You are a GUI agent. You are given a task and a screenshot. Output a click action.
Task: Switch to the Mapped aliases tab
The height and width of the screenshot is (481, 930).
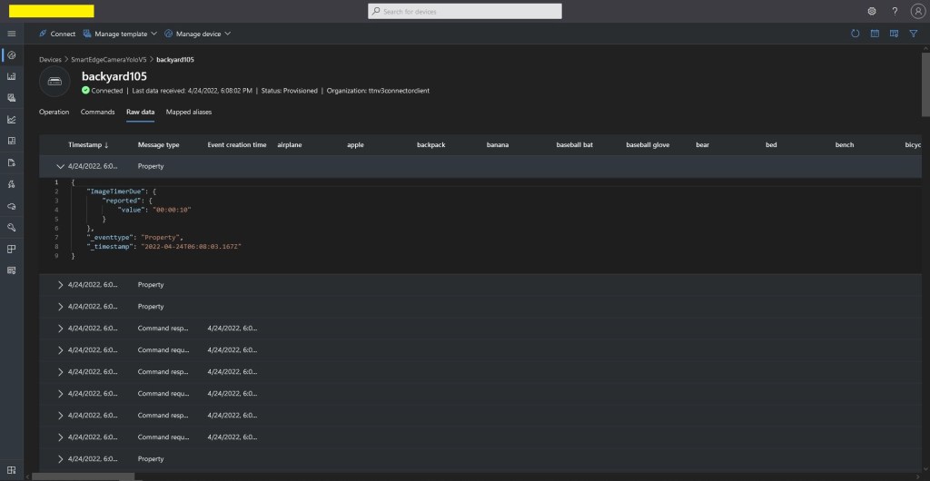[188, 113]
